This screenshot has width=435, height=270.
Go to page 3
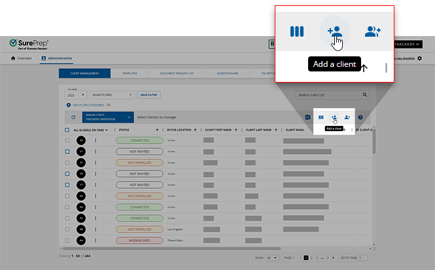(317, 258)
